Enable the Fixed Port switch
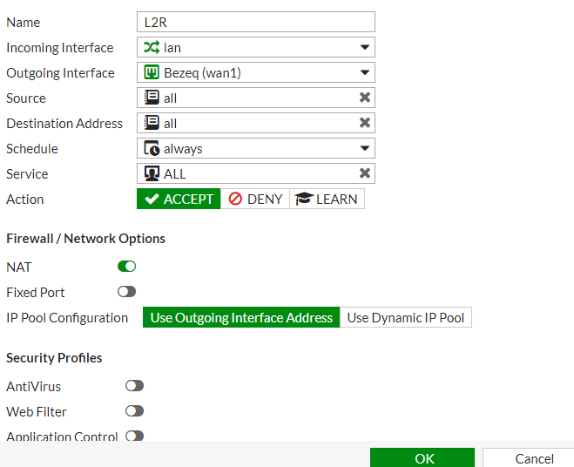This screenshot has width=574, height=467. coord(127,292)
